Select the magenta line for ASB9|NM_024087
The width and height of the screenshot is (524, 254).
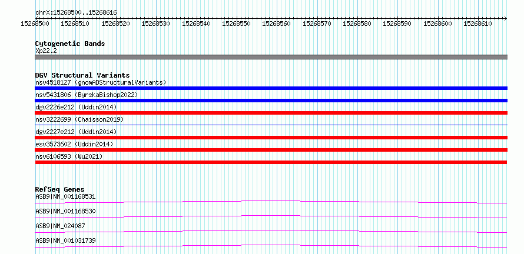[271, 231]
